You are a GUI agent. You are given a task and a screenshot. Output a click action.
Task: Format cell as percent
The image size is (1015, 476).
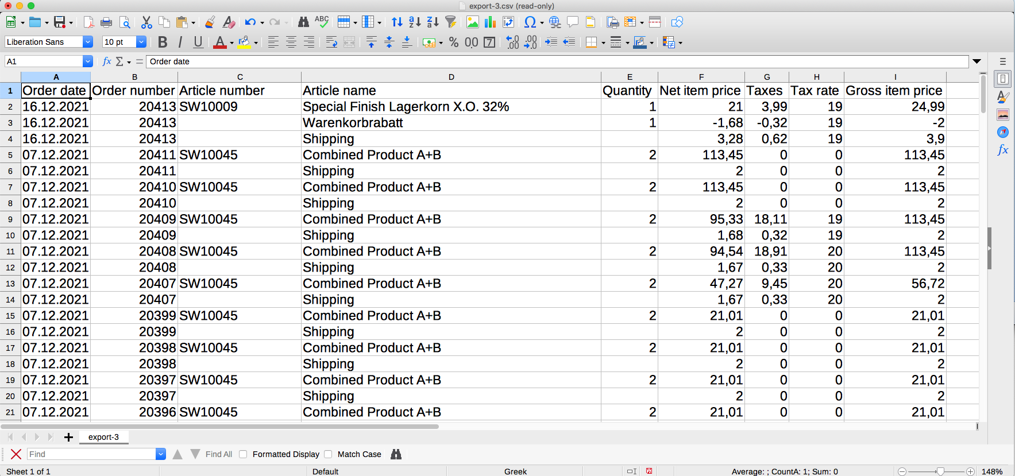(x=454, y=42)
